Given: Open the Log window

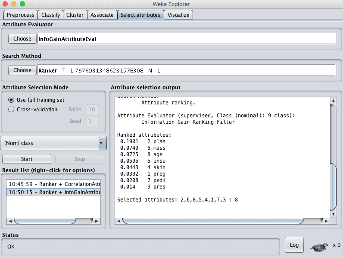Looking at the screenshot, I should [294, 245].
